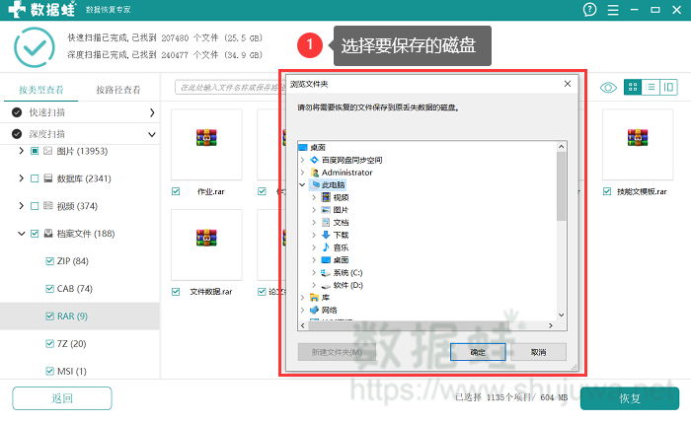The image size is (691, 422).
Task: Click the folder tree vertical scrollbar
Action: pyautogui.click(x=561, y=186)
